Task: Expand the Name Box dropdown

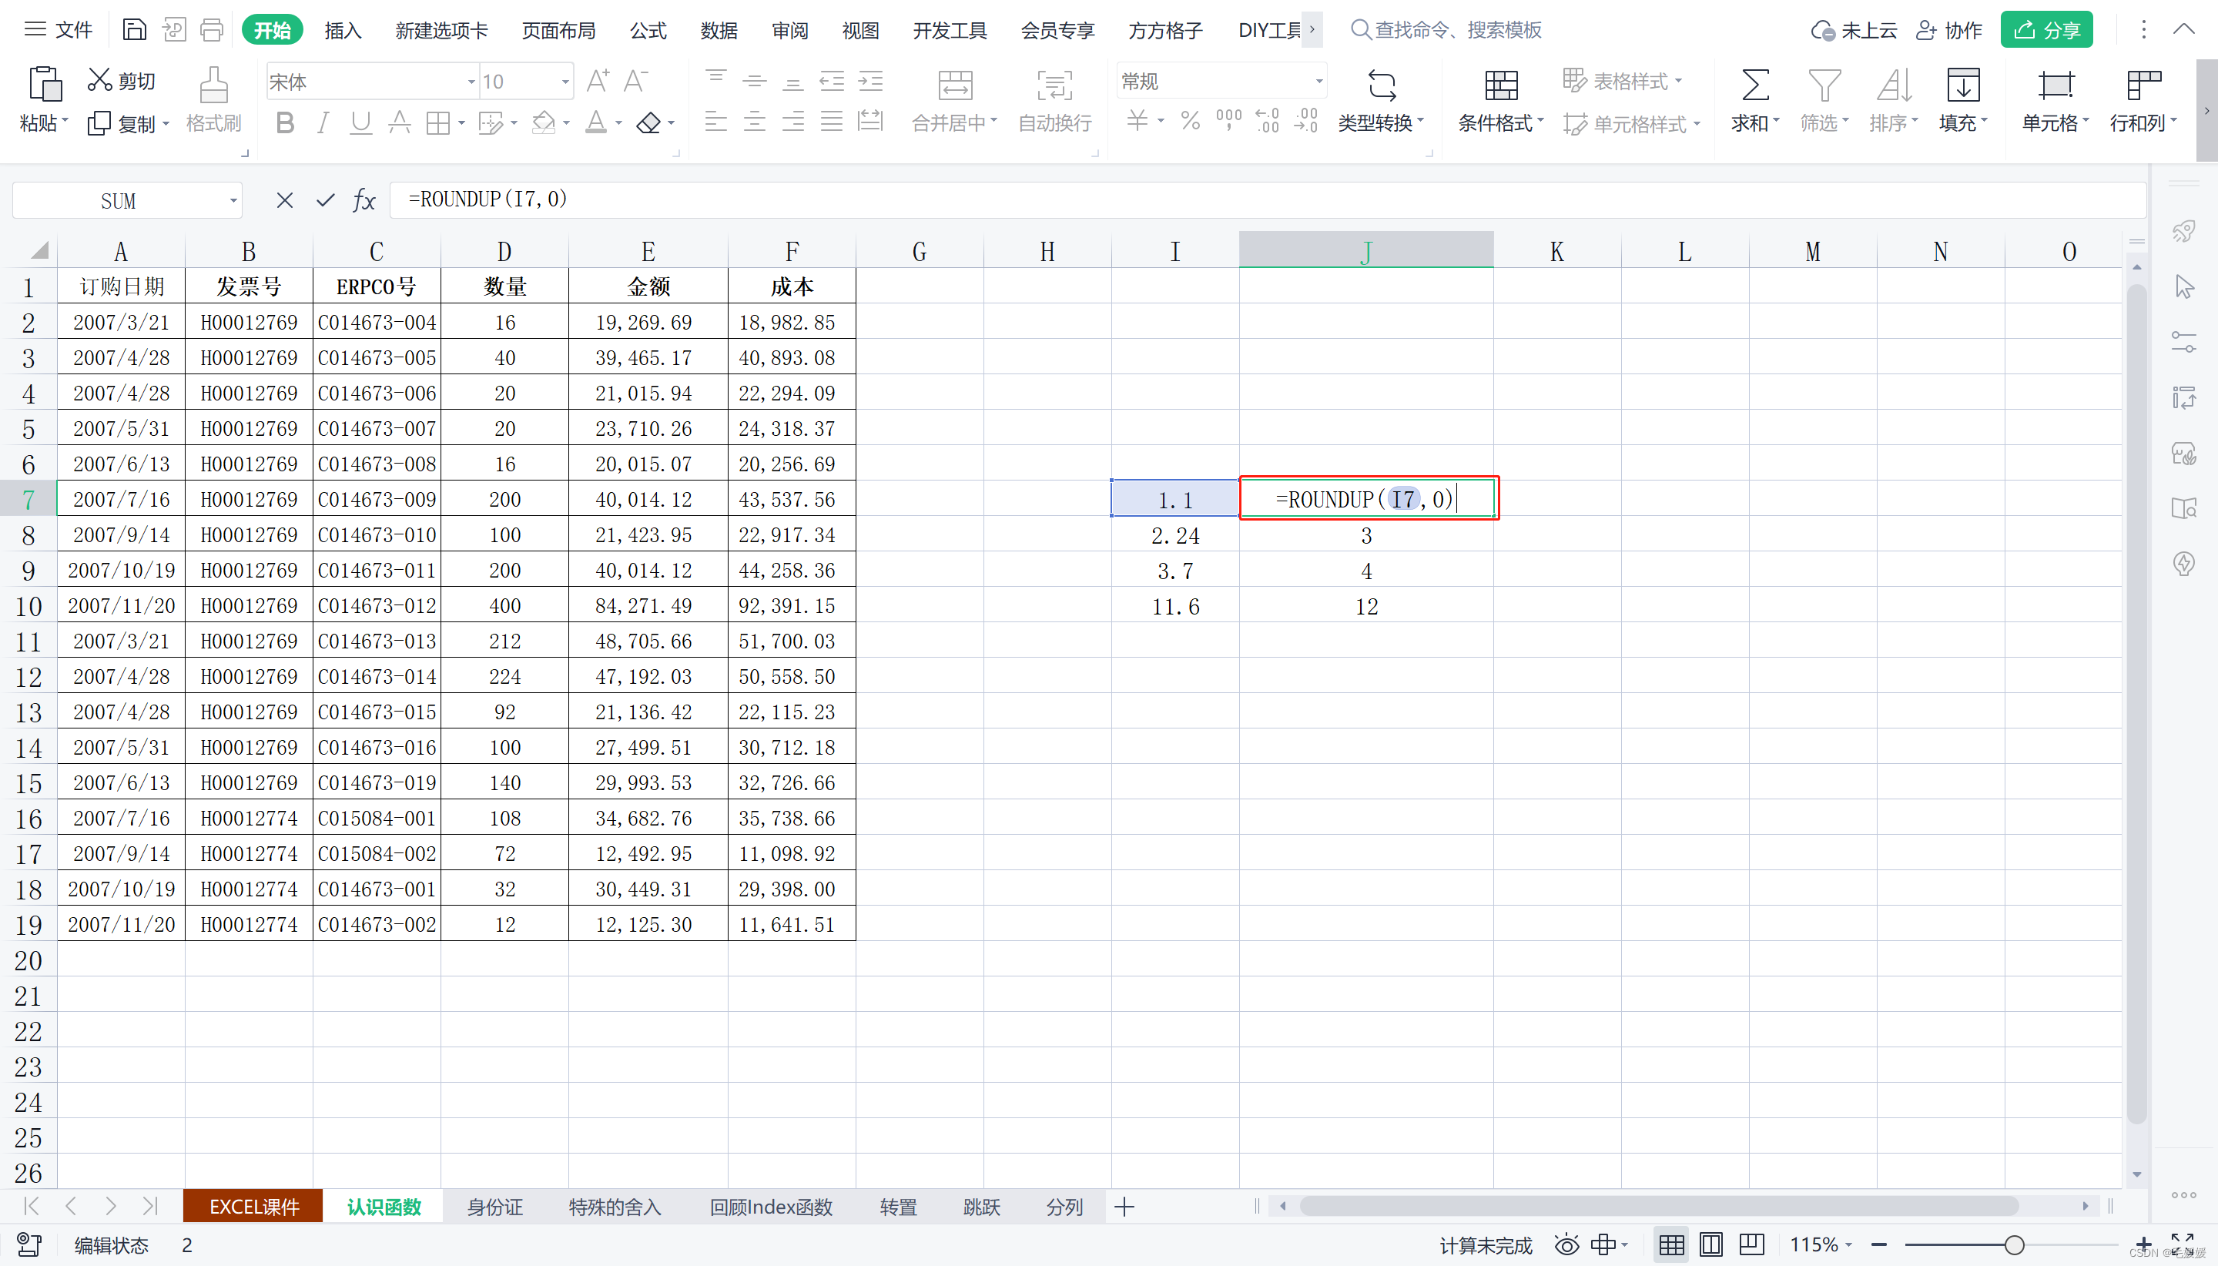Action: 233,201
